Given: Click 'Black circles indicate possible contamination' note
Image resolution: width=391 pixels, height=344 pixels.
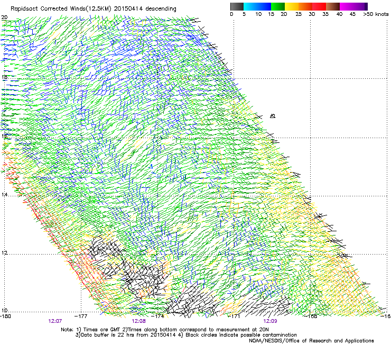Looking at the screenshot, I should coord(241,335).
